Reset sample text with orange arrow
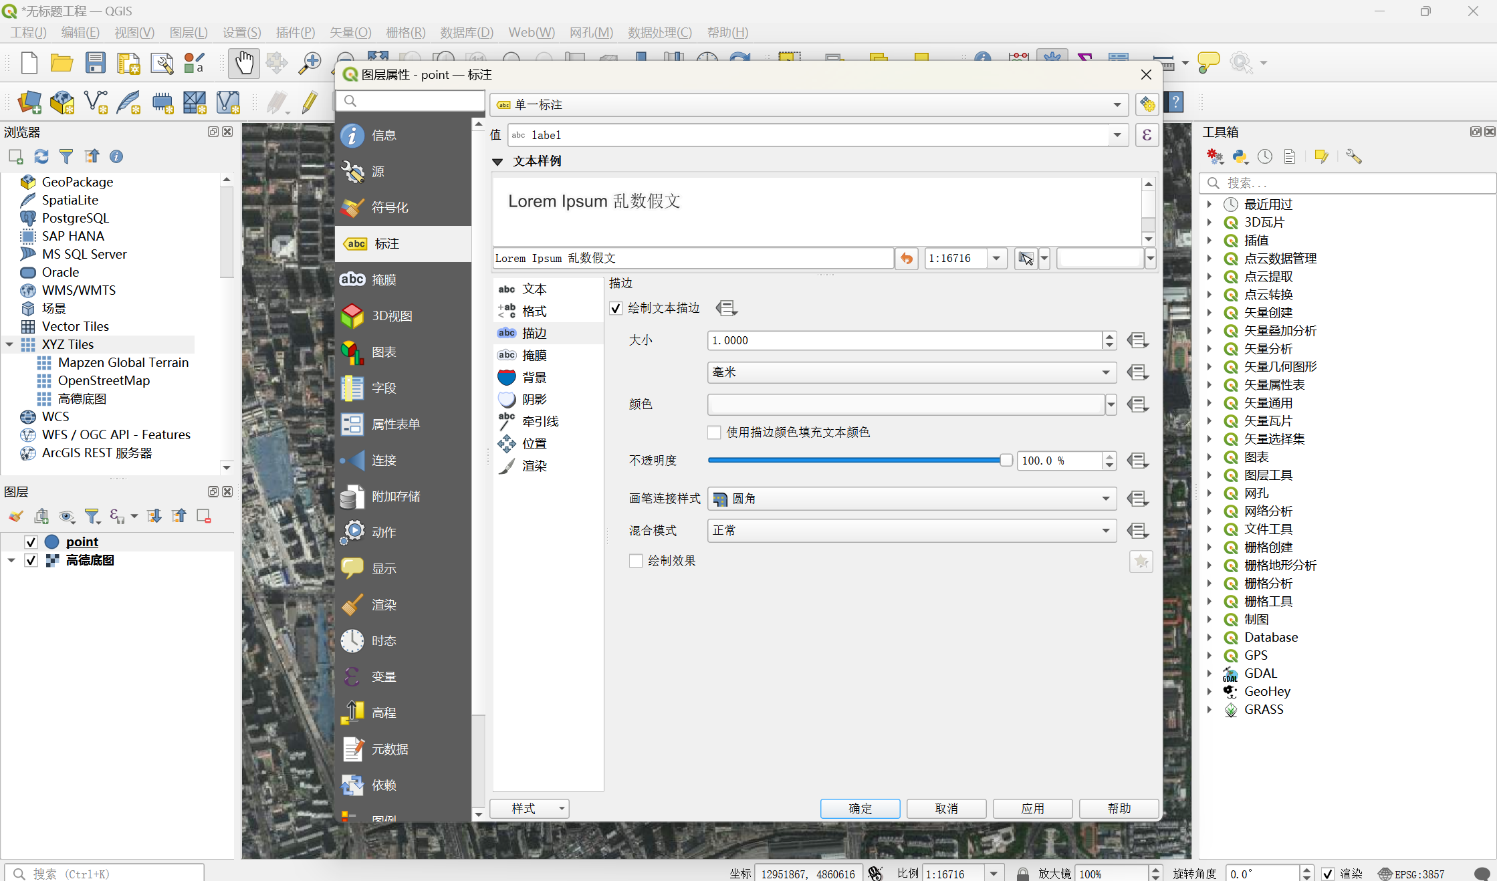Viewport: 1497px width, 881px height. click(x=907, y=258)
